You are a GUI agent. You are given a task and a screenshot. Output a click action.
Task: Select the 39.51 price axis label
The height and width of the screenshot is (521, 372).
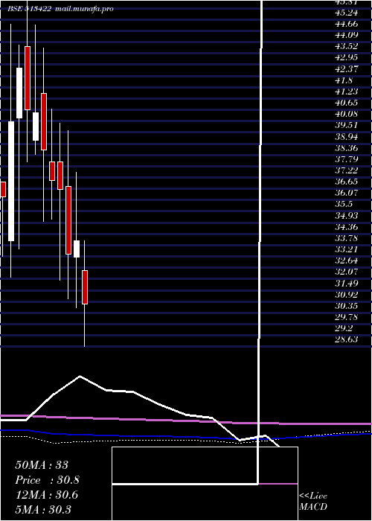point(347,125)
